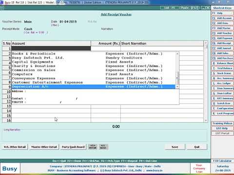Image resolution: width=234 pixels, height=175 pixels.
Task: Select highlighted Depreciation A/c account
Action: (94, 87)
